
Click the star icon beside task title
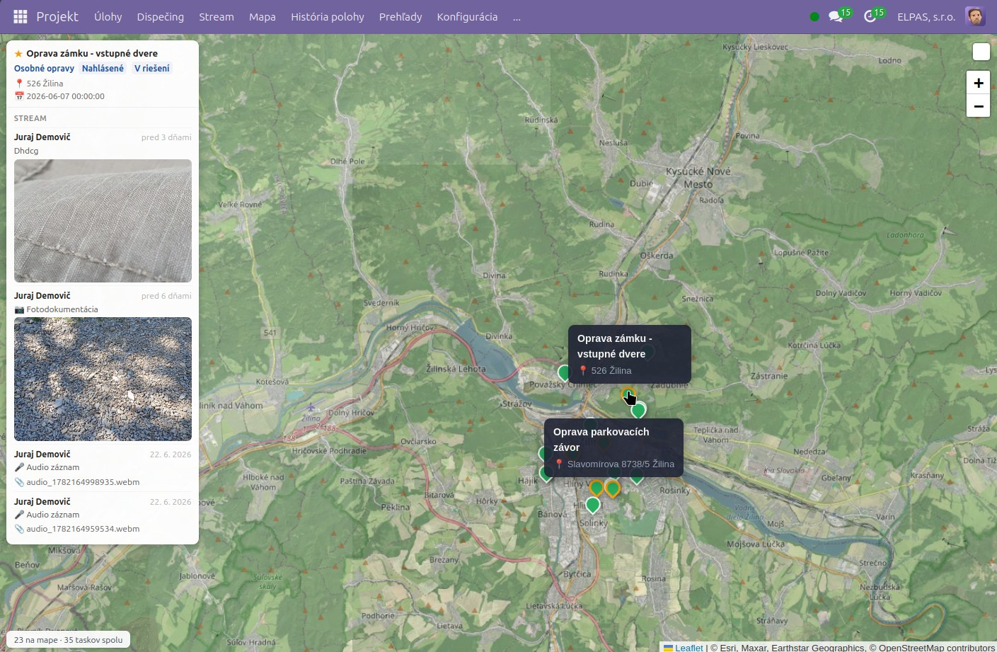[18, 54]
